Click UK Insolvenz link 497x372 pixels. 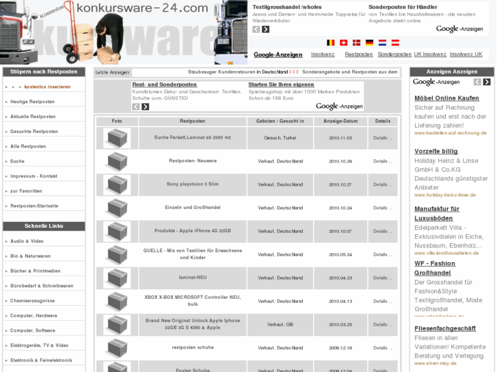point(430,55)
